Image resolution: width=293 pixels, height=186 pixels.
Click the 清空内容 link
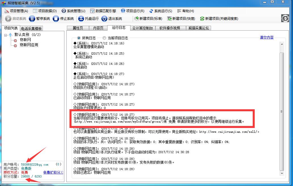point(267,37)
